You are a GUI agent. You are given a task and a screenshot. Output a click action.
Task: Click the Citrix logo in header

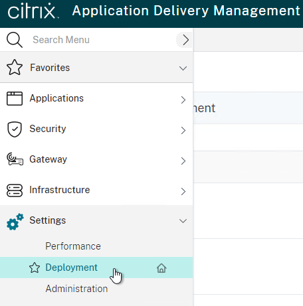33,11
